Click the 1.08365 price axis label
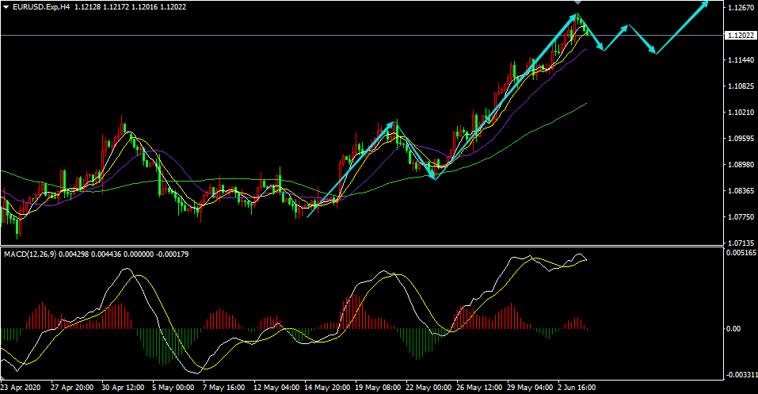Viewport: 758px width, 394px height. [x=741, y=191]
